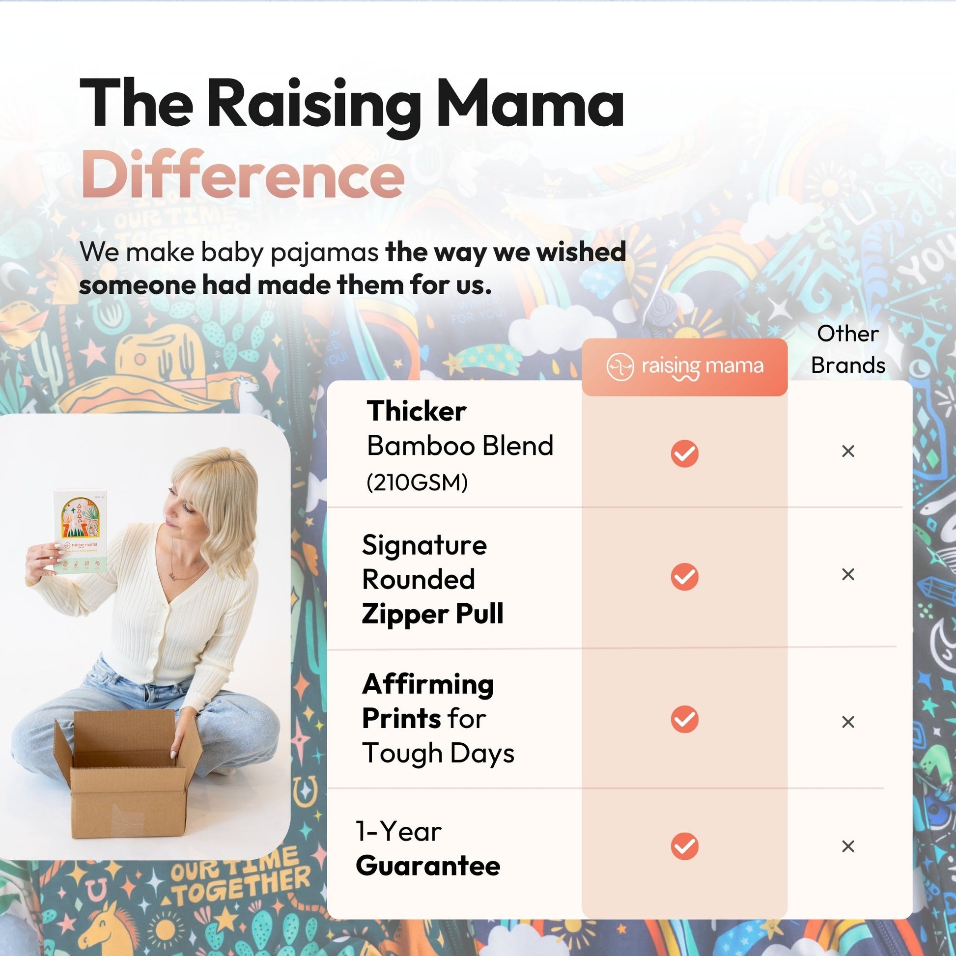Click the X in 1-Year Guarantee row
This screenshot has height=956, width=956.
point(848,846)
